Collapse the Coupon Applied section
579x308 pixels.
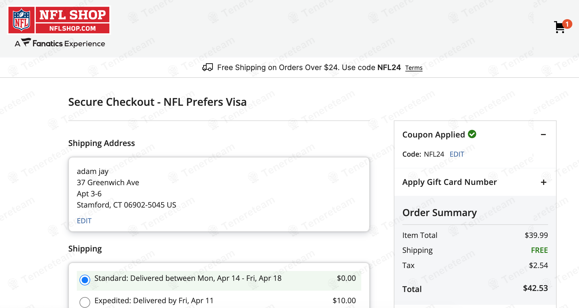coord(543,135)
